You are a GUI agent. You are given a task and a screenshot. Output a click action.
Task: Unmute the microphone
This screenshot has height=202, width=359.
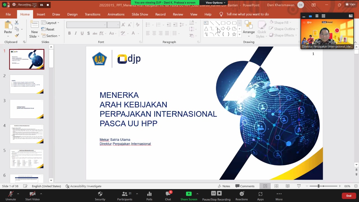11,194
